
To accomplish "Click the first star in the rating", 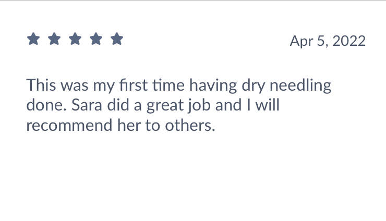I will [33, 39].
